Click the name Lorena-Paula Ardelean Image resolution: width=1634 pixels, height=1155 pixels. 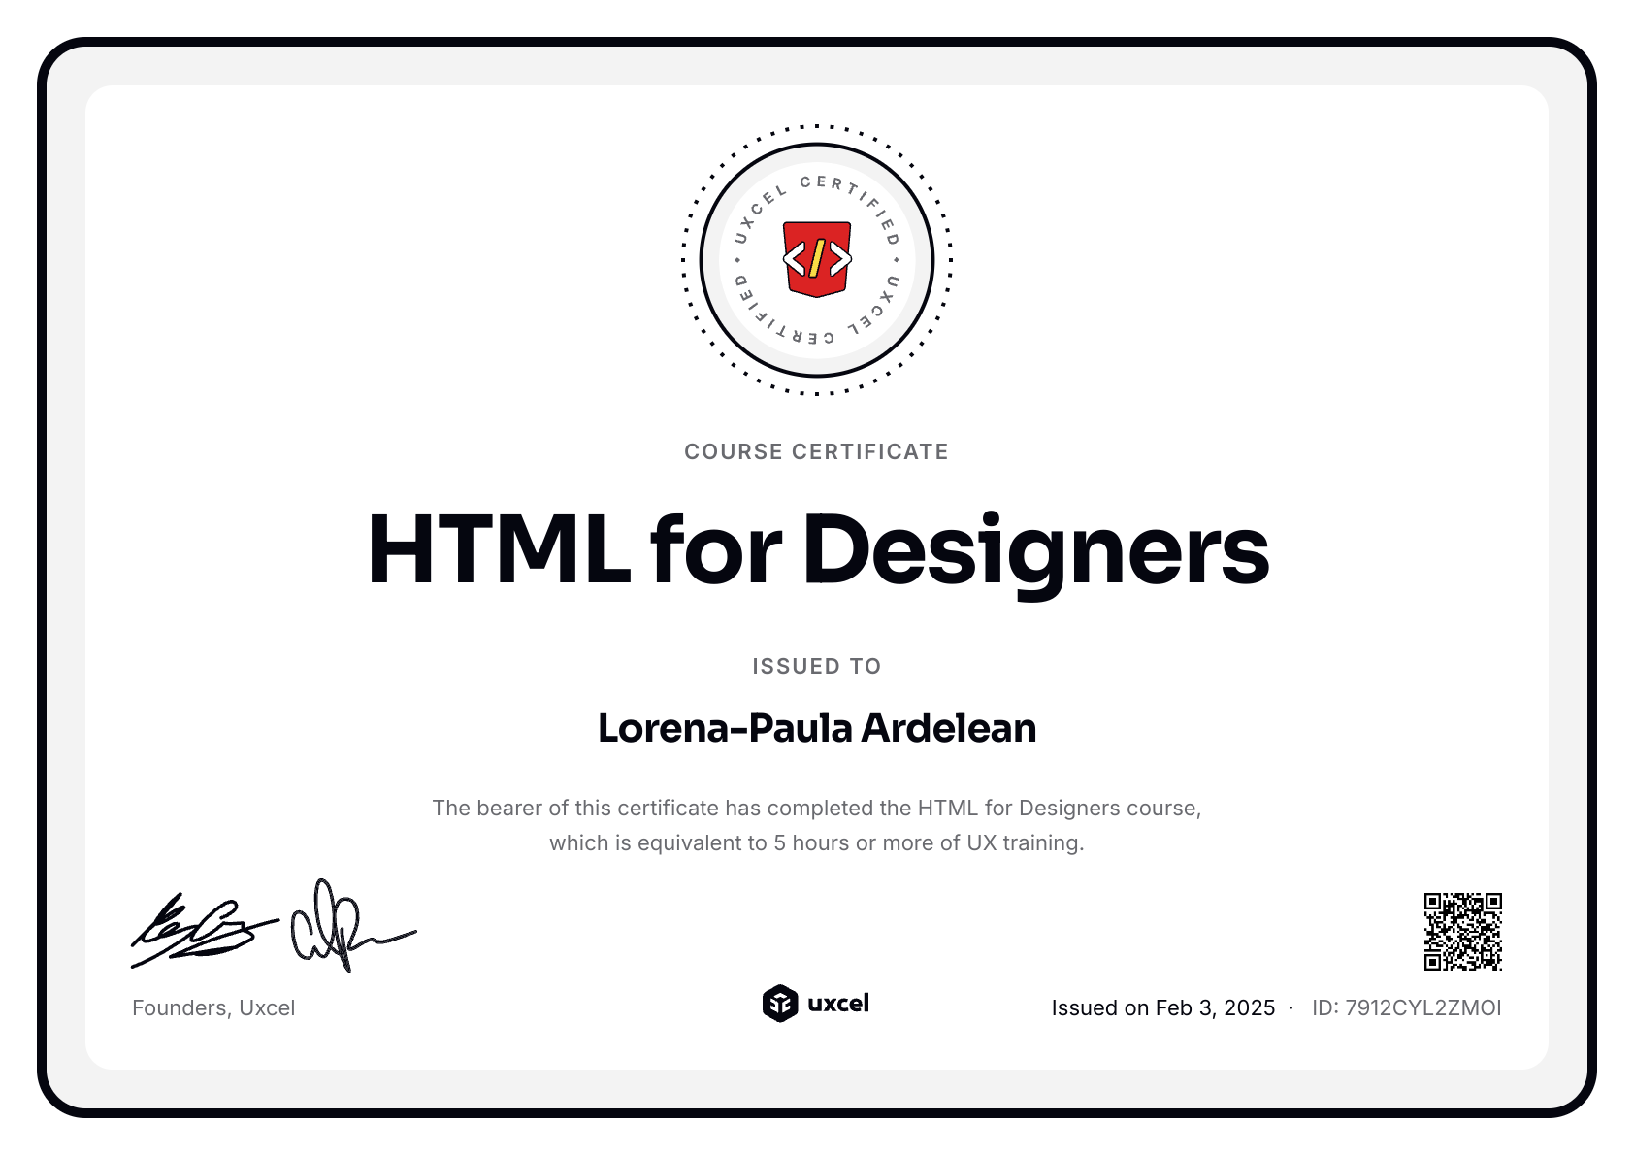tap(816, 728)
